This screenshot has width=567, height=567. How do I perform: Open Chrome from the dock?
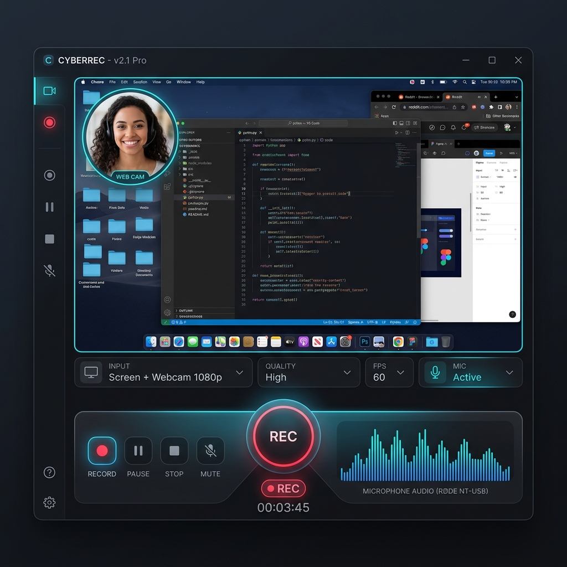pos(398,342)
